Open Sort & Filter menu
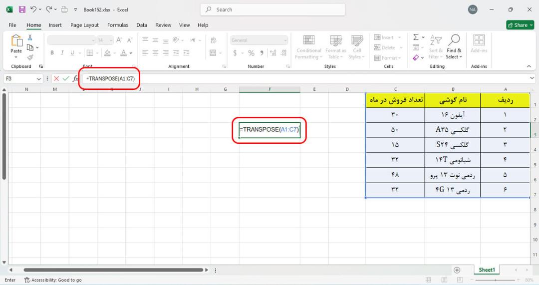539x285 pixels. [436, 47]
